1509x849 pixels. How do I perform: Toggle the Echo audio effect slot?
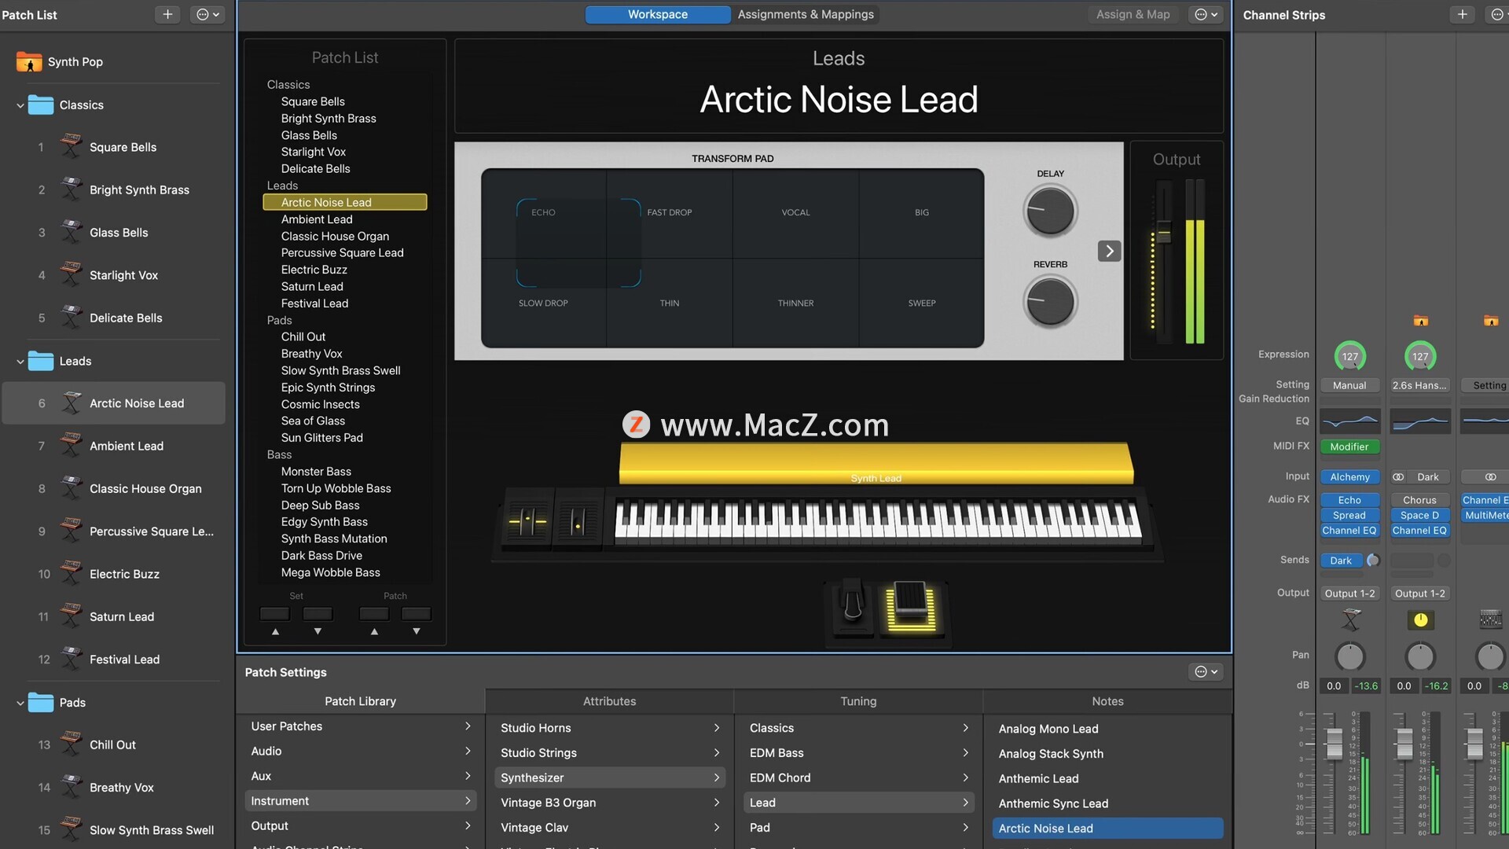(1349, 500)
